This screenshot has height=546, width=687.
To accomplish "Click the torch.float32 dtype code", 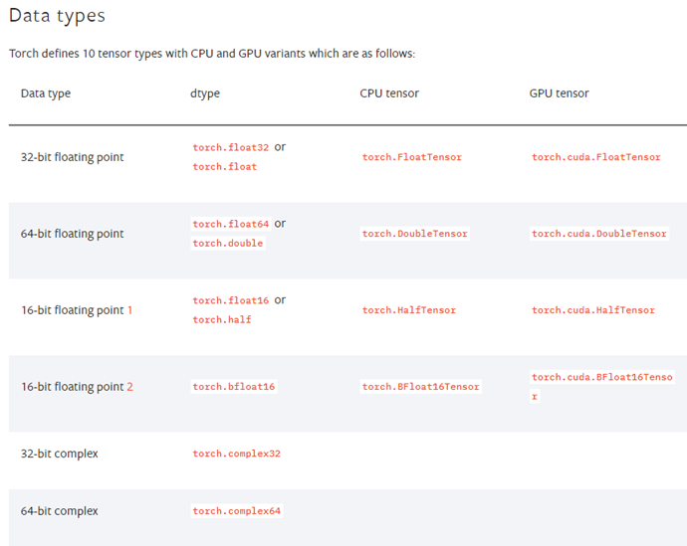I will 231,147.
